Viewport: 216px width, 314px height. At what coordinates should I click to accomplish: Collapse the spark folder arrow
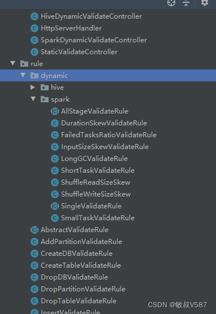(33, 99)
